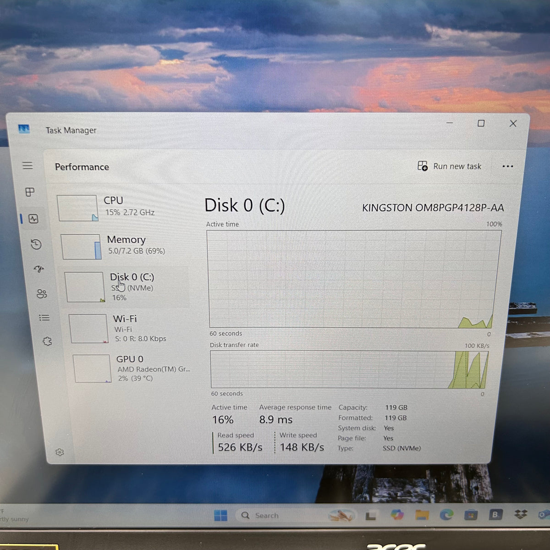Open Task View from the taskbar
550x550 pixels.
click(371, 516)
